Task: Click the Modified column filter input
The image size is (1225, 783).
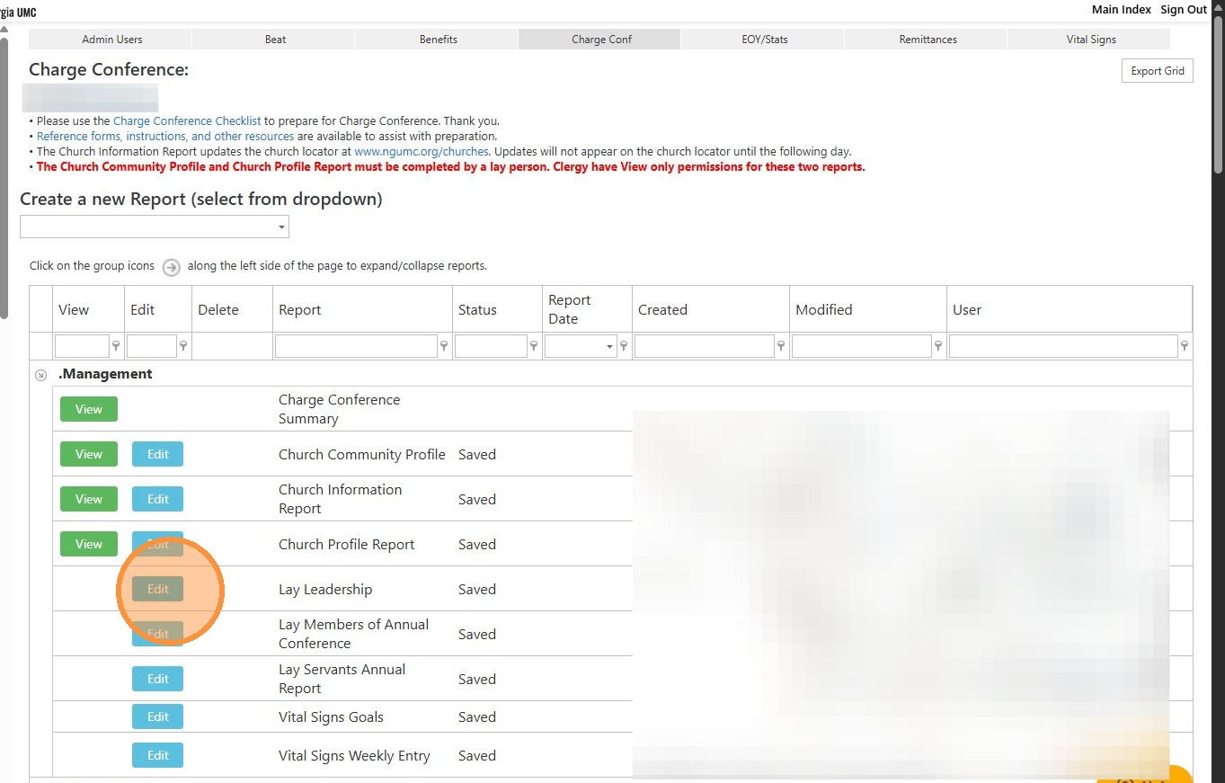Action: (x=862, y=346)
